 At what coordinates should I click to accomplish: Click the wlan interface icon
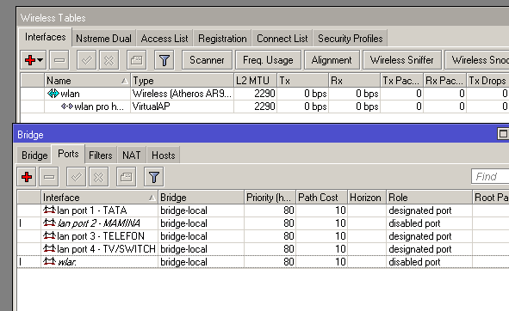click(x=53, y=94)
